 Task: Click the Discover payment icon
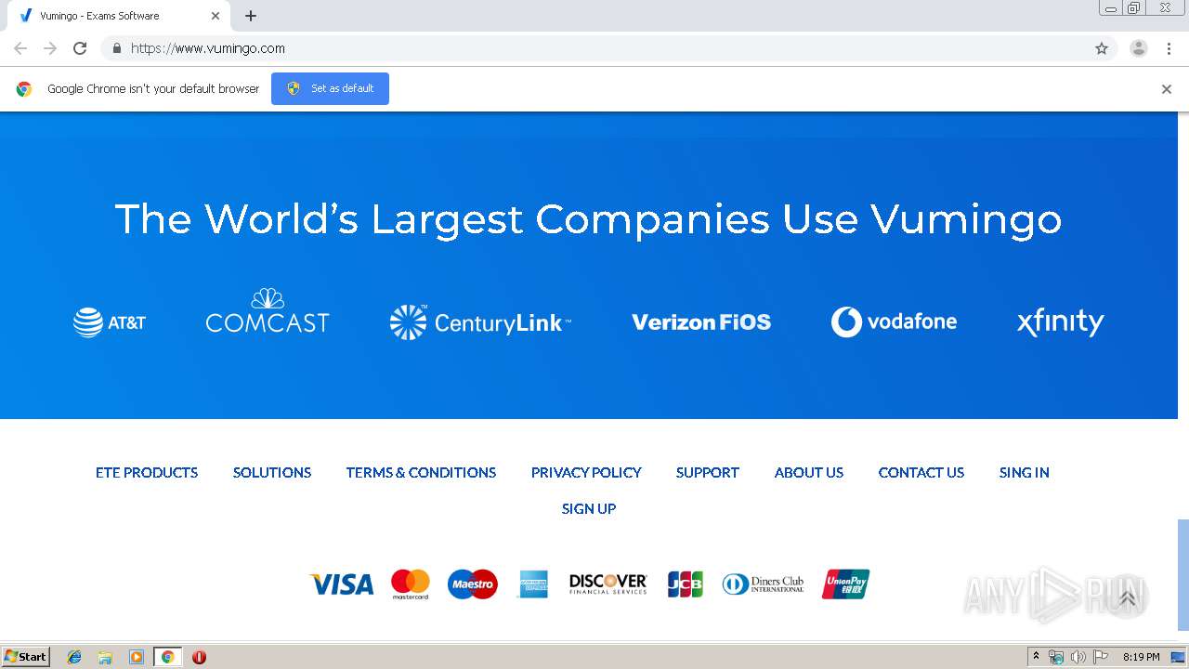(x=608, y=584)
